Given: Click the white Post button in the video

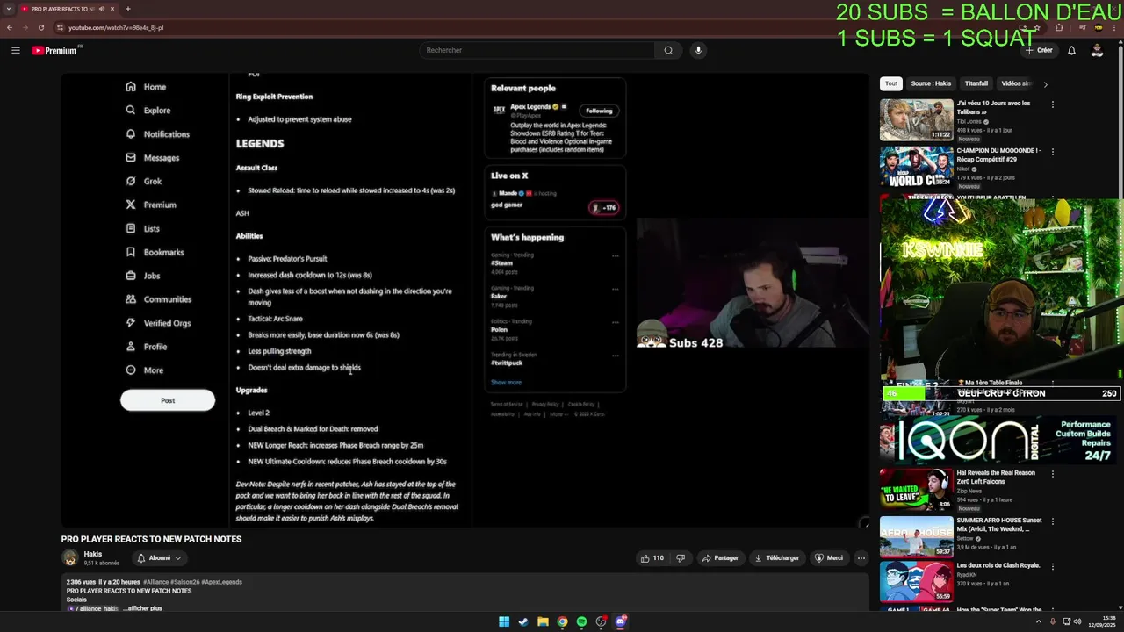Looking at the screenshot, I should coord(168,400).
